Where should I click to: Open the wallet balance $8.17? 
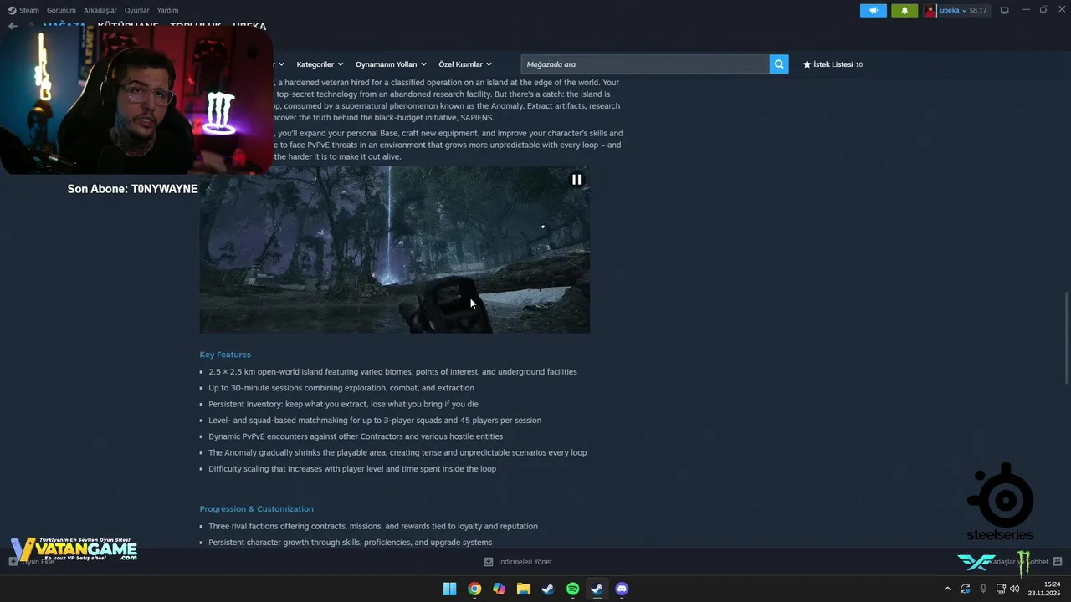[978, 10]
